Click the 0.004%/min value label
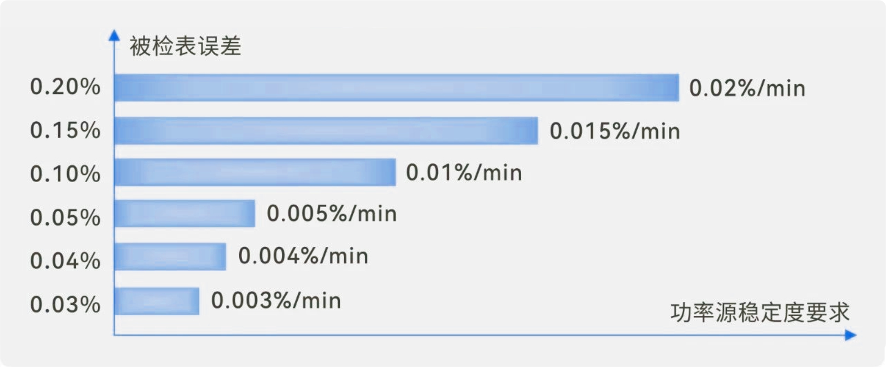The width and height of the screenshot is (886, 367). click(303, 256)
